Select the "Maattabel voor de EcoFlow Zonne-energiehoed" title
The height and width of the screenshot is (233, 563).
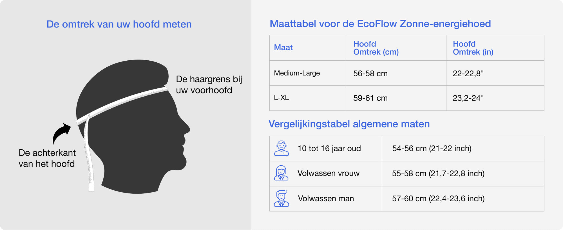(380, 24)
